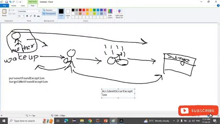
Task: Toggle Underline text formatting
Action: [34, 16]
